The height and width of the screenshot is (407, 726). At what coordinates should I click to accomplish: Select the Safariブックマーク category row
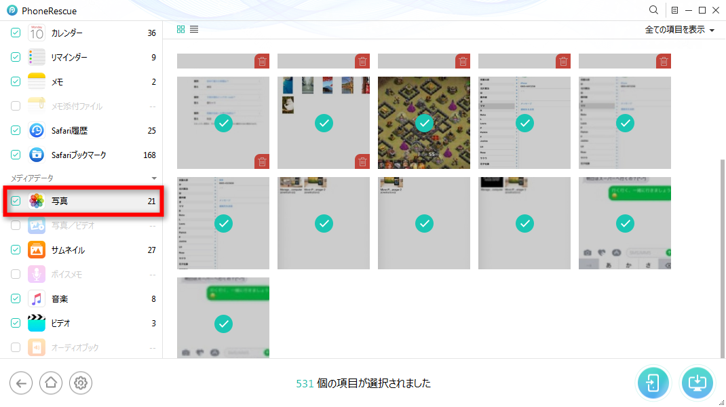(x=81, y=155)
